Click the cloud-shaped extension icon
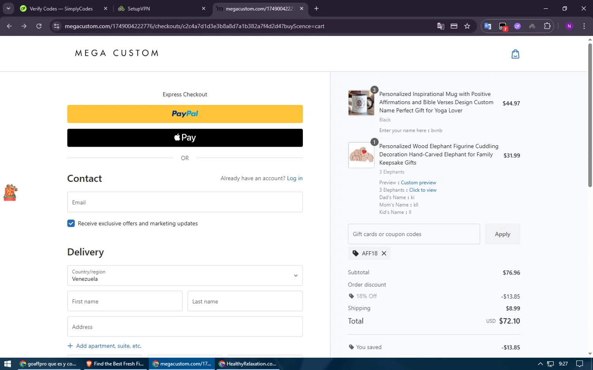Image resolution: width=593 pixels, height=370 pixels. pyautogui.click(x=532, y=26)
